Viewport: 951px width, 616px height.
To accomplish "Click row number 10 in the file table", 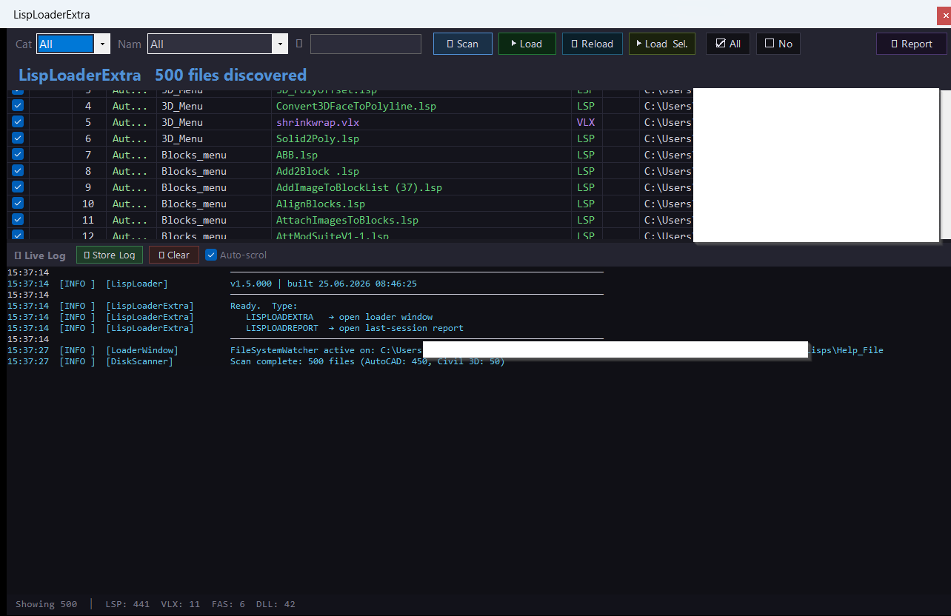I will tap(88, 204).
